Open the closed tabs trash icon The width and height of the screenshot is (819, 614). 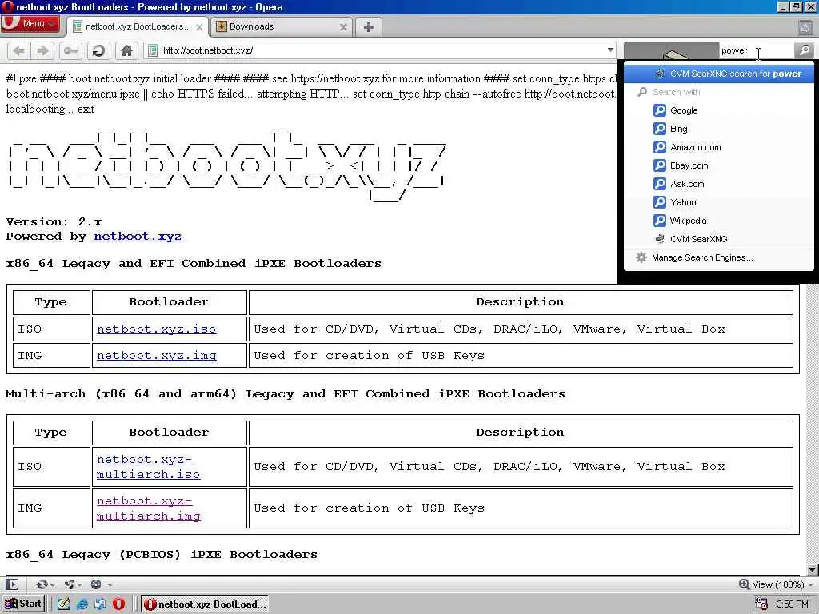[x=805, y=27]
